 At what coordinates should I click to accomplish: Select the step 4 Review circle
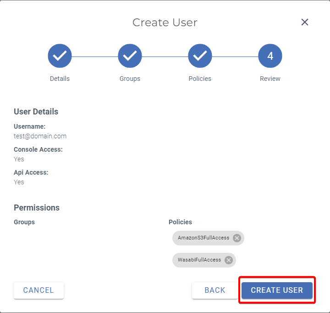[270, 56]
